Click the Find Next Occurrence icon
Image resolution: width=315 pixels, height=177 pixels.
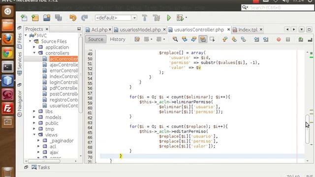(193, 39)
